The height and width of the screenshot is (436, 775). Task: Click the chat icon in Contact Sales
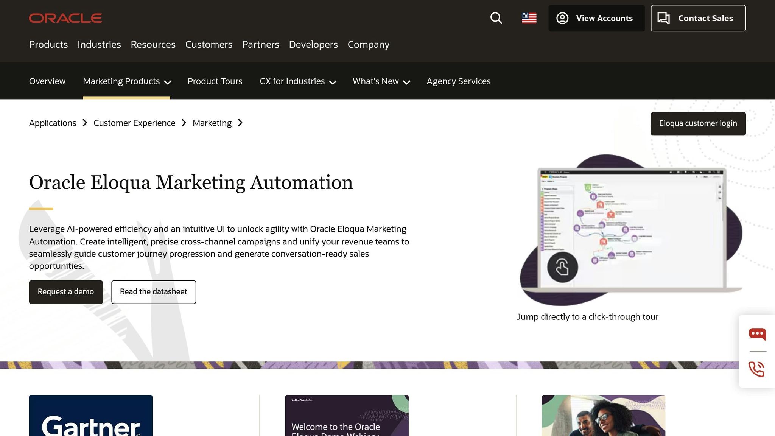[x=663, y=18]
